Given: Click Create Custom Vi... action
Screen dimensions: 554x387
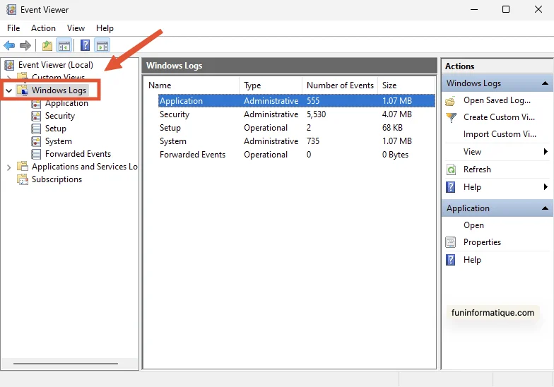Looking at the screenshot, I should (499, 117).
